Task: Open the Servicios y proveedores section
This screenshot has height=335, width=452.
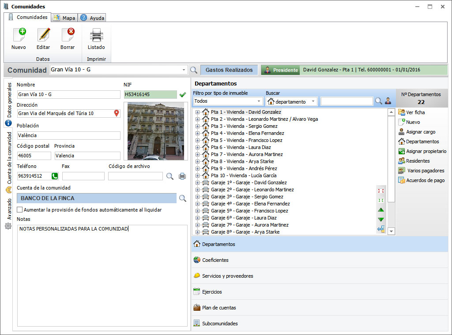Action: point(320,275)
